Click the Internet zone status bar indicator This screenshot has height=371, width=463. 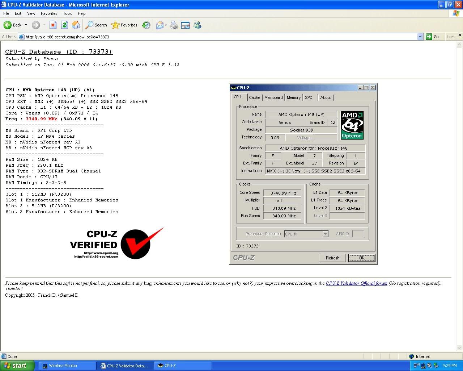pyautogui.click(x=420, y=357)
